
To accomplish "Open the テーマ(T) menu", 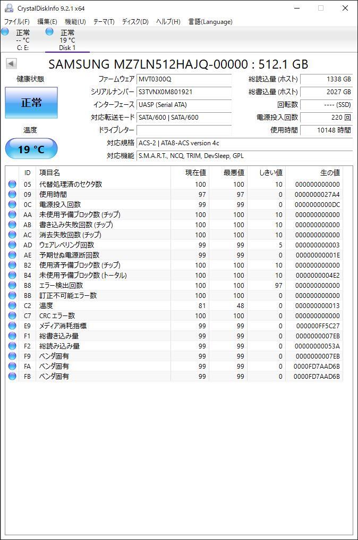I will coord(104,22).
